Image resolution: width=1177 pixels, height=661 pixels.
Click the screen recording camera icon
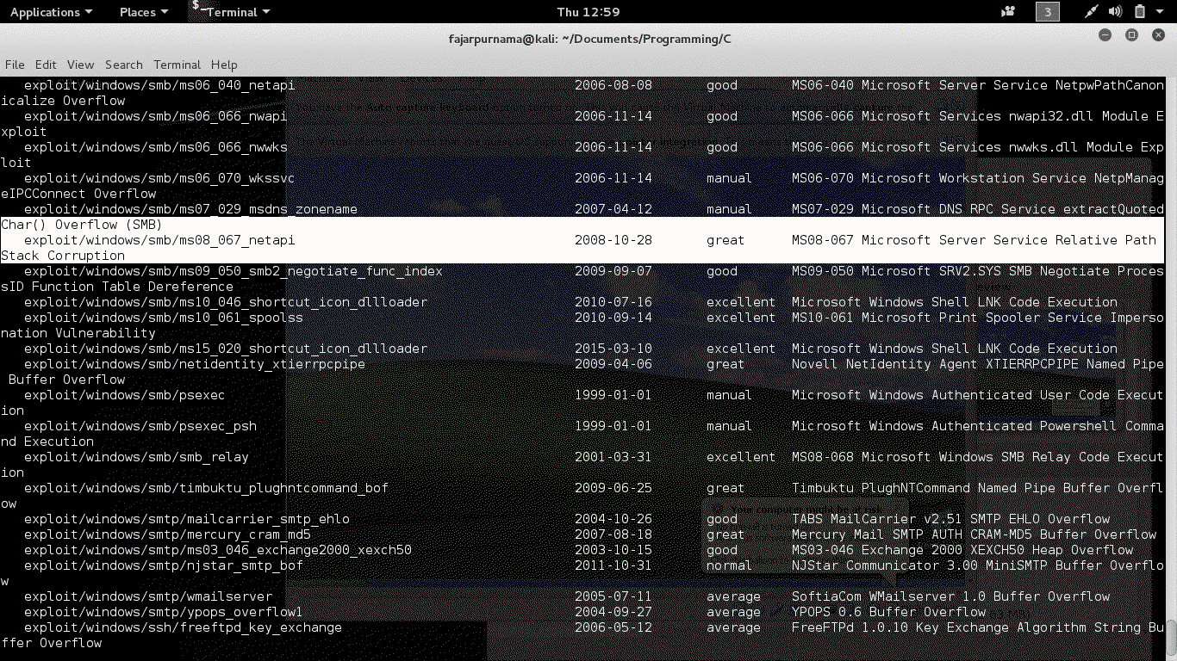(1008, 12)
